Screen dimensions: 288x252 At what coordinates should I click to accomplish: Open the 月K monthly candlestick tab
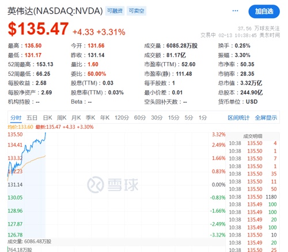coord(76,117)
